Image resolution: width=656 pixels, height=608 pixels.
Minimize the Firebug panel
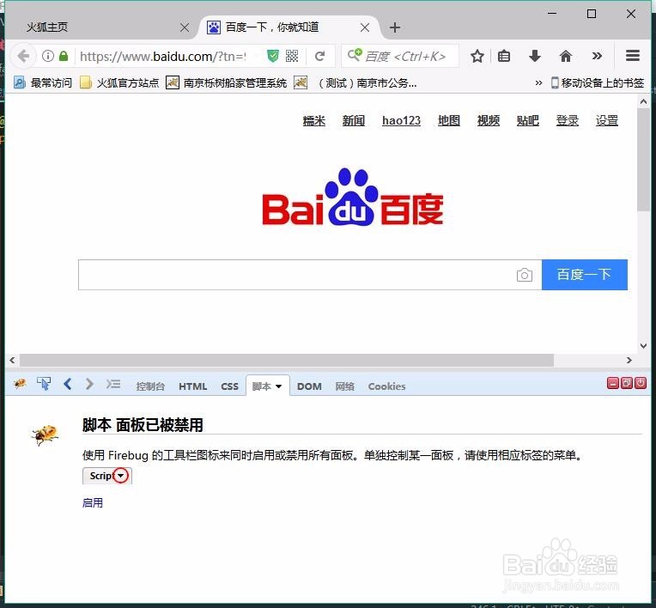(613, 383)
